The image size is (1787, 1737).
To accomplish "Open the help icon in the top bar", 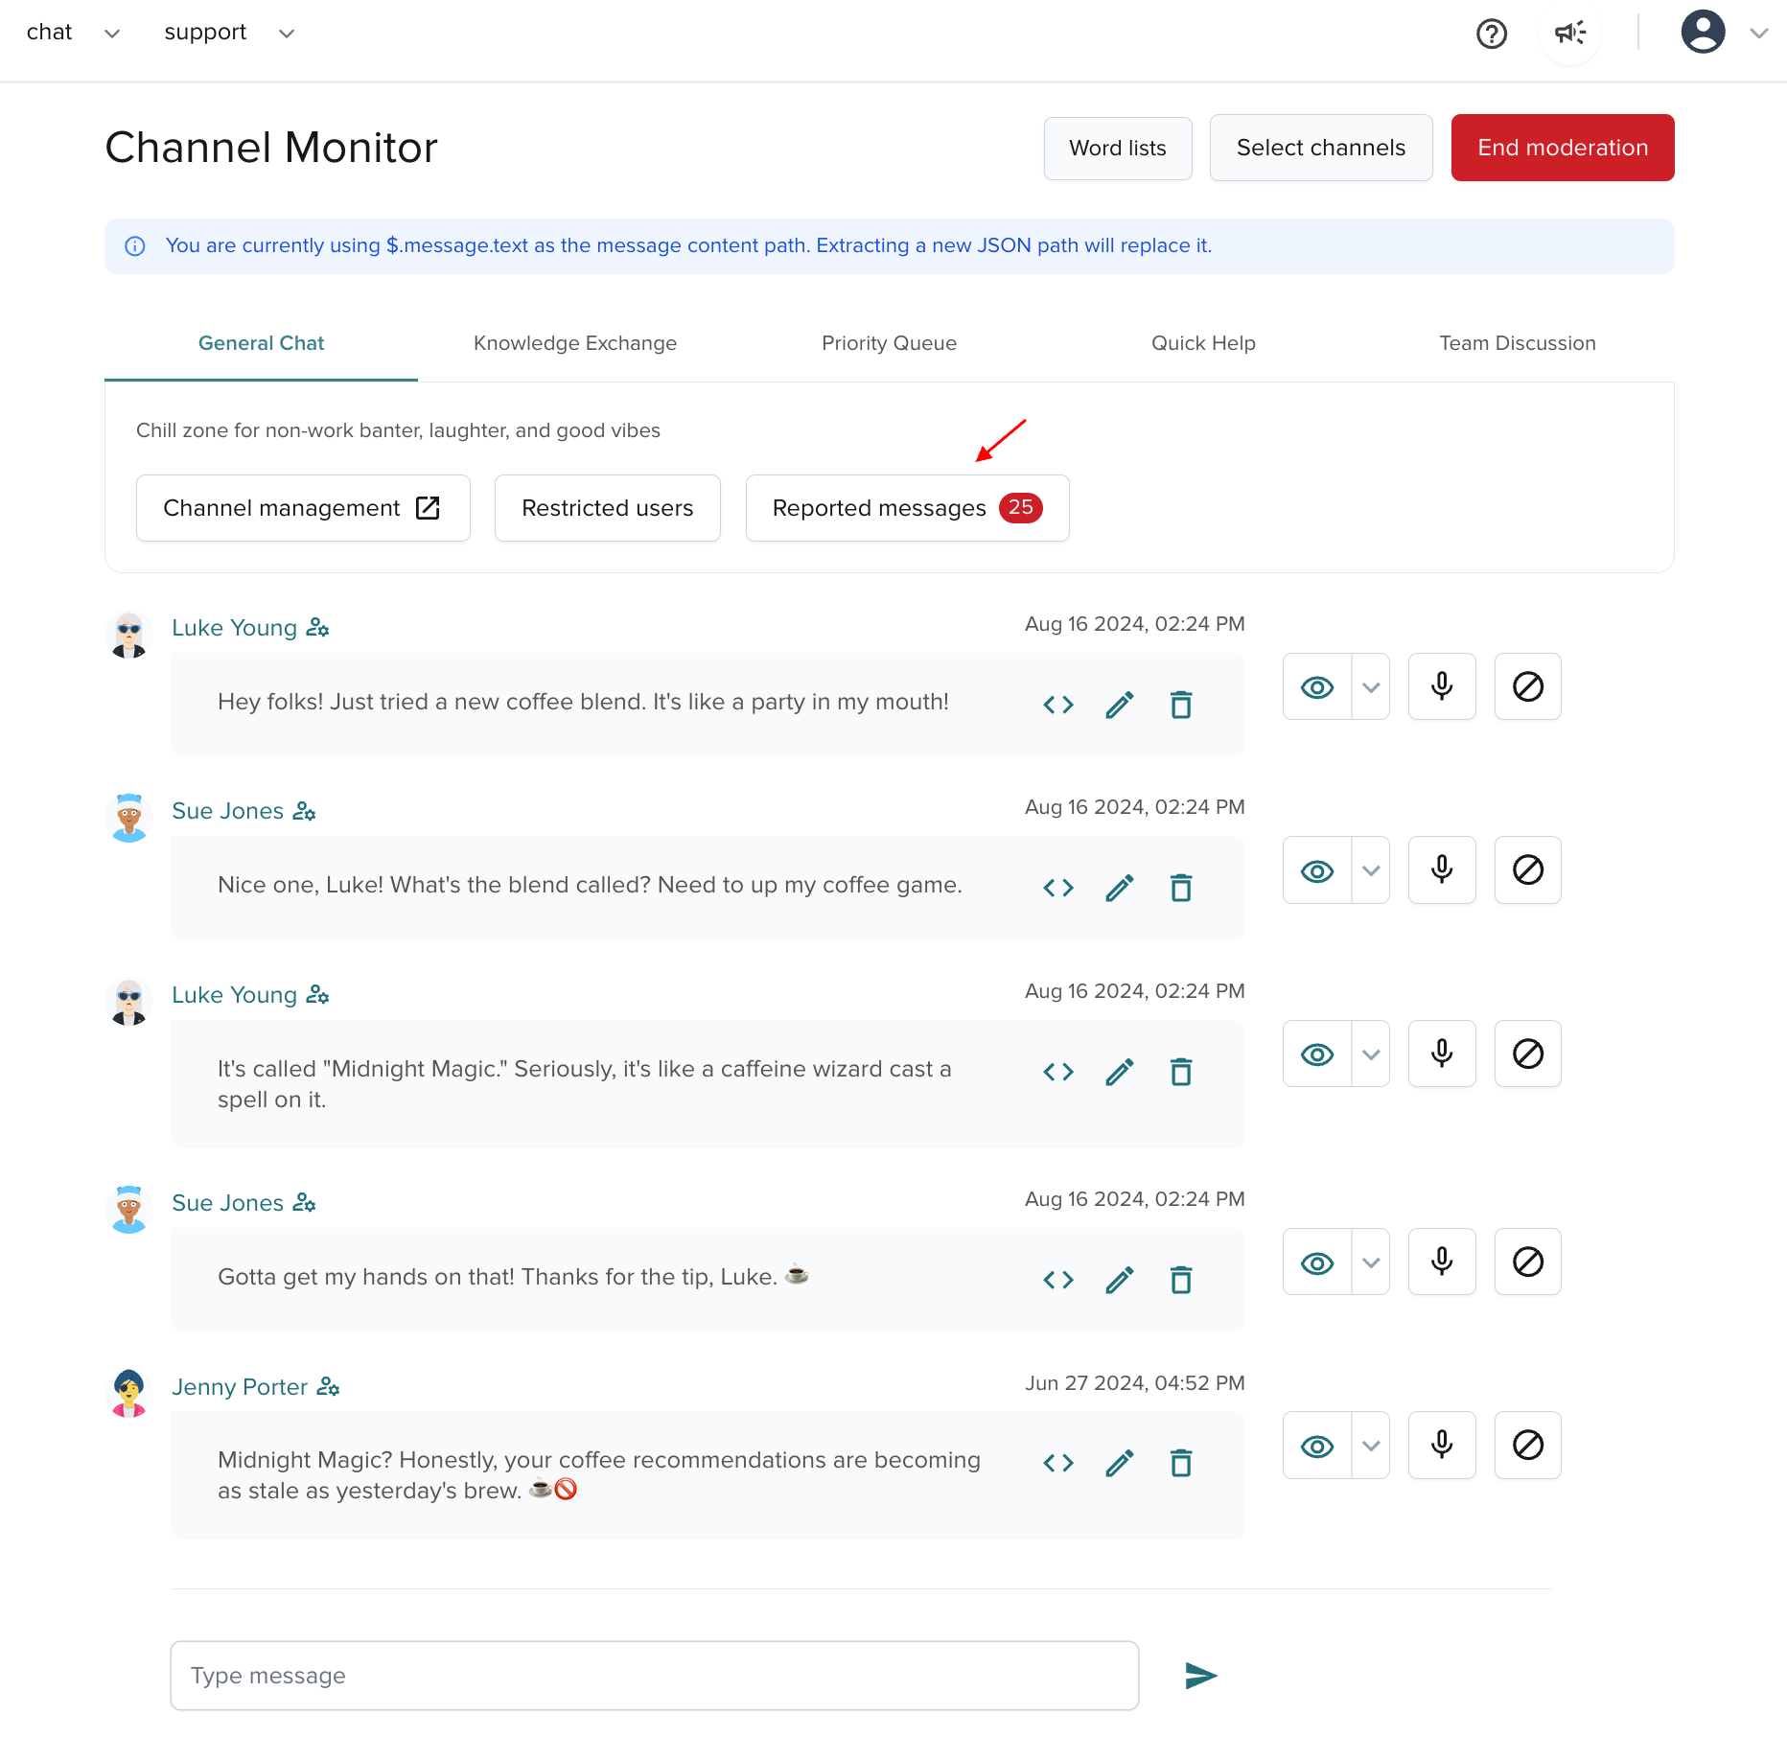I will 1492,34.
